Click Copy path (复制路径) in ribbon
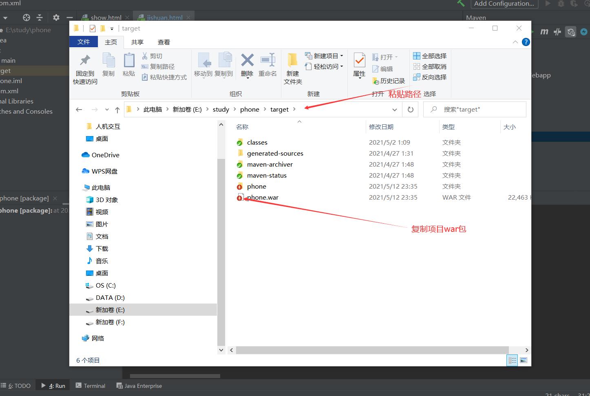Screen dimensions: 590x396 tap(158, 66)
